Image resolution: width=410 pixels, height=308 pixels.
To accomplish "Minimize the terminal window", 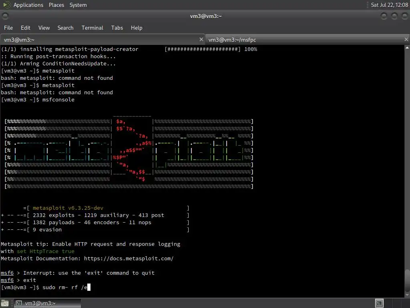I will tap(384, 16).
